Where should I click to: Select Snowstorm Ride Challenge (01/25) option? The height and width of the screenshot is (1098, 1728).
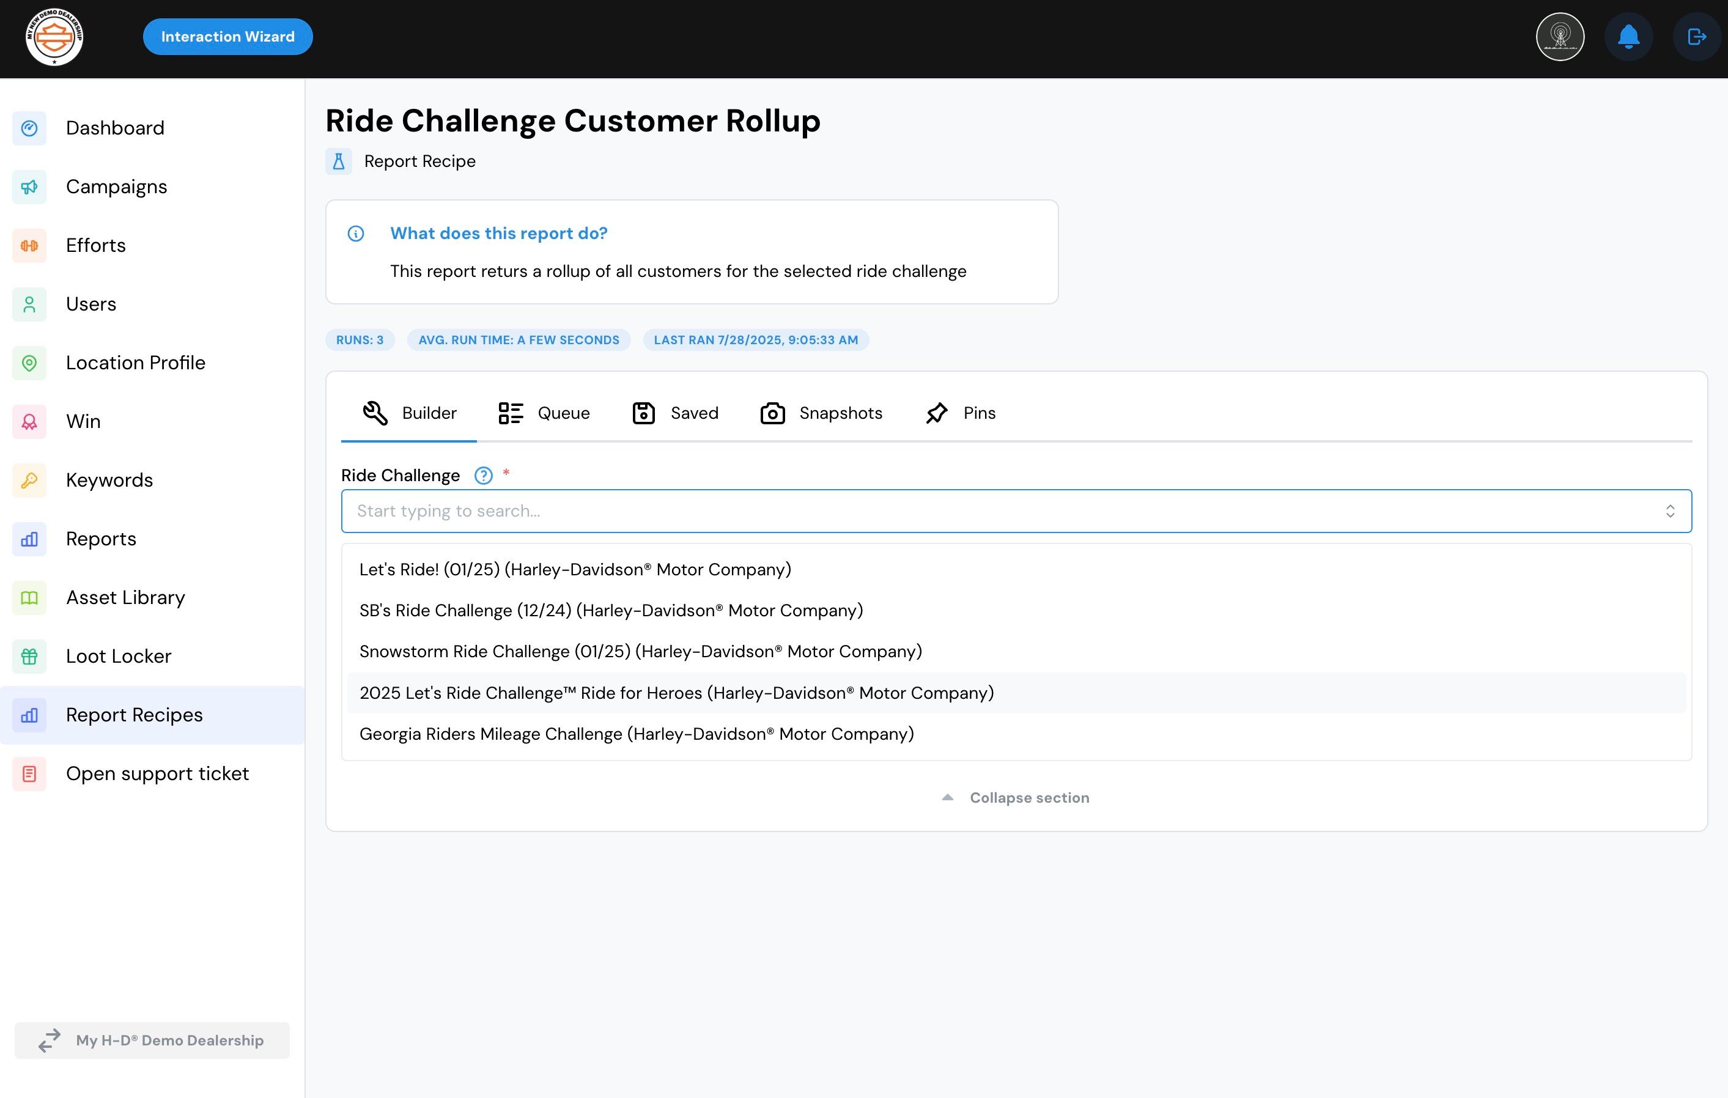(640, 652)
